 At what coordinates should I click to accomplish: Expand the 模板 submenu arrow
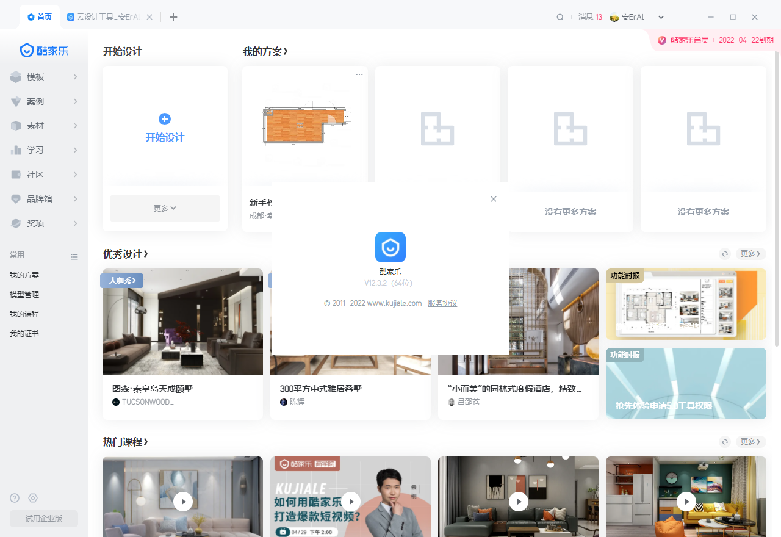coord(76,77)
